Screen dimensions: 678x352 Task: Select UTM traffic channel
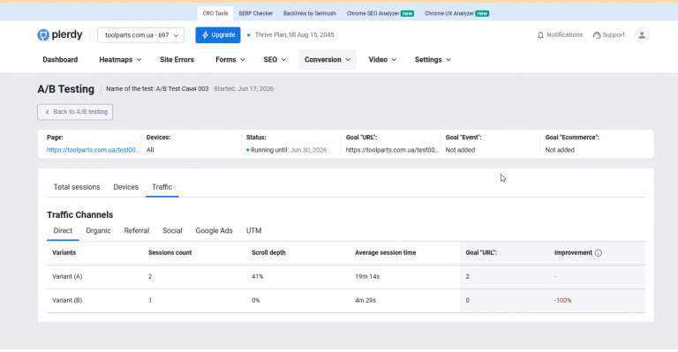254,230
